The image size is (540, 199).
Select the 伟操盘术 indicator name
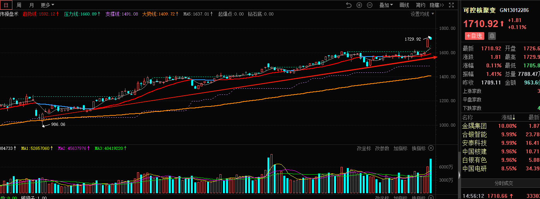[9, 14]
